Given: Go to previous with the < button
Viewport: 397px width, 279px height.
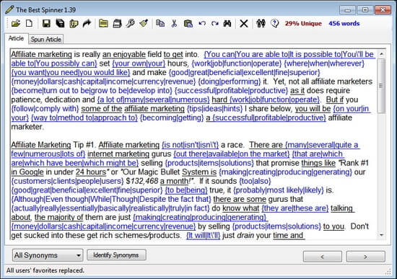Looking at the screenshot, I should tap(323, 257).
